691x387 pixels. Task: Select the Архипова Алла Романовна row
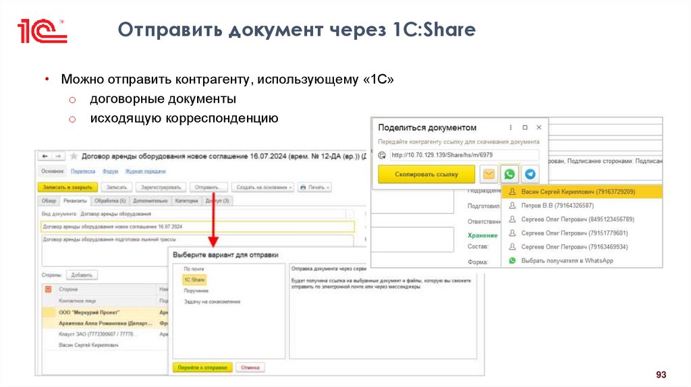(x=106, y=324)
